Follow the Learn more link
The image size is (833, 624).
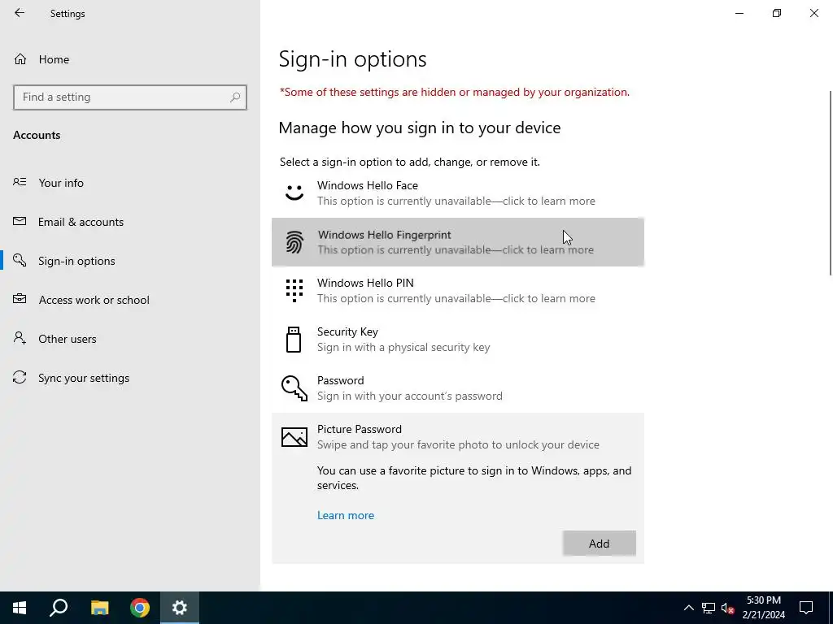tap(345, 515)
